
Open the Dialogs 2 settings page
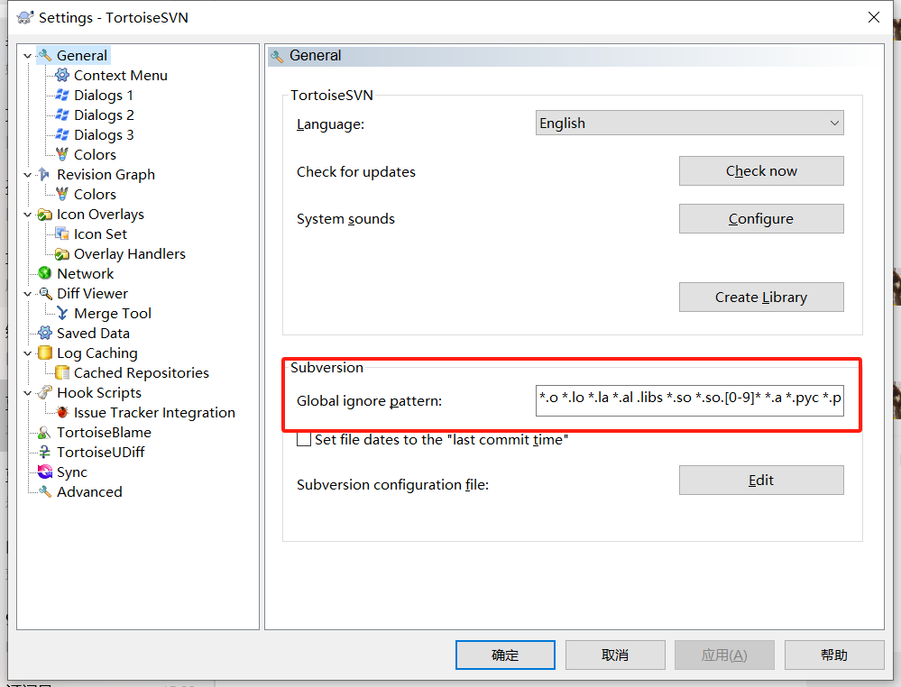point(104,114)
